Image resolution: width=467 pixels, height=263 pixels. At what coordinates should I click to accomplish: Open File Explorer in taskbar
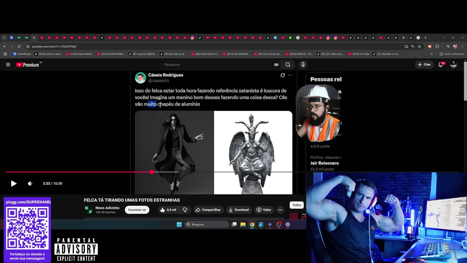pos(243,225)
